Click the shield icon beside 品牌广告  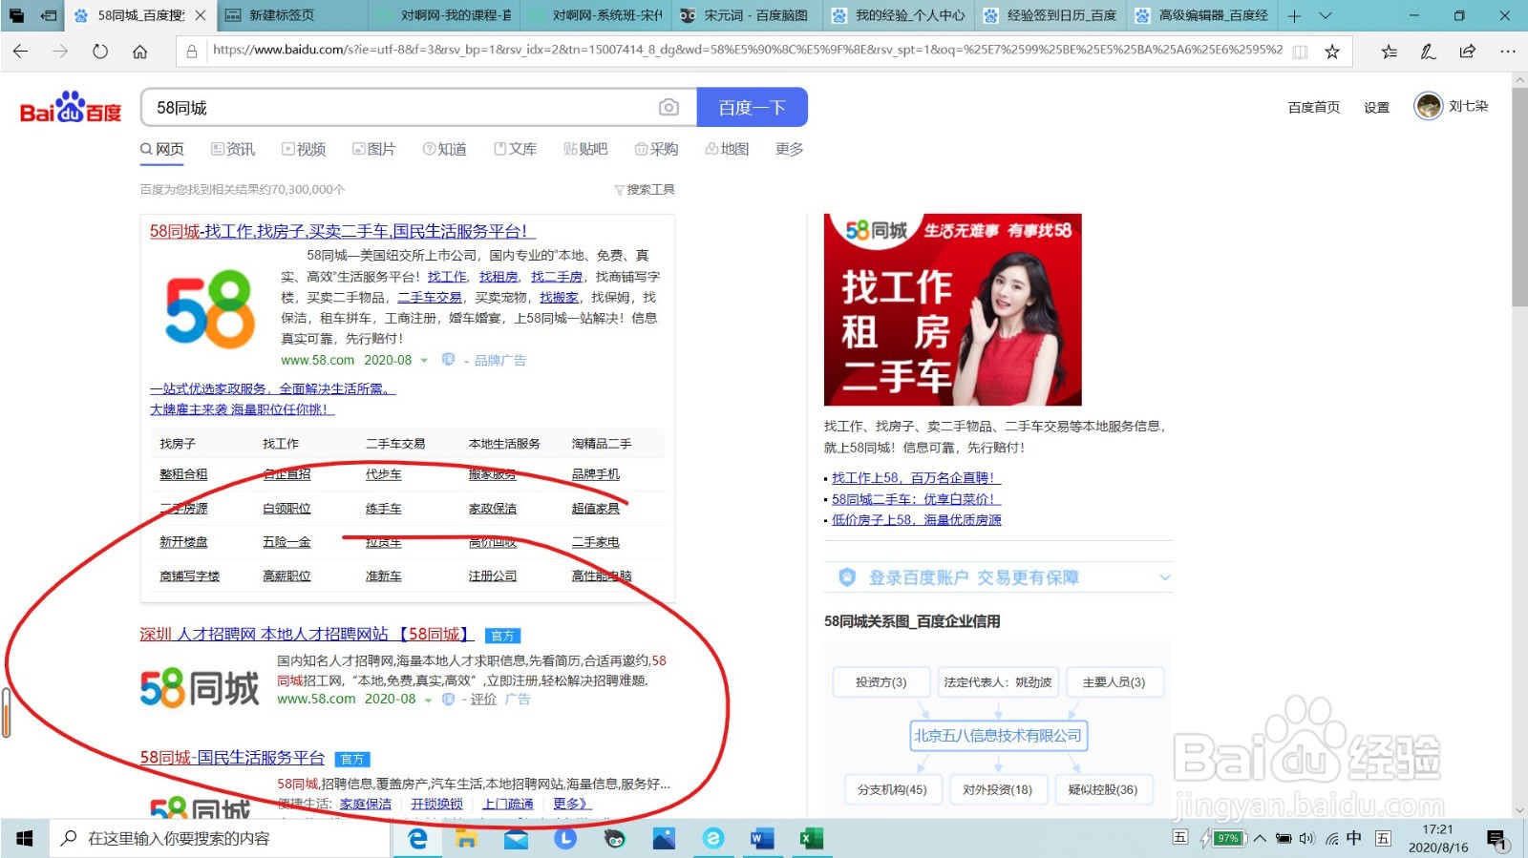point(448,360)
